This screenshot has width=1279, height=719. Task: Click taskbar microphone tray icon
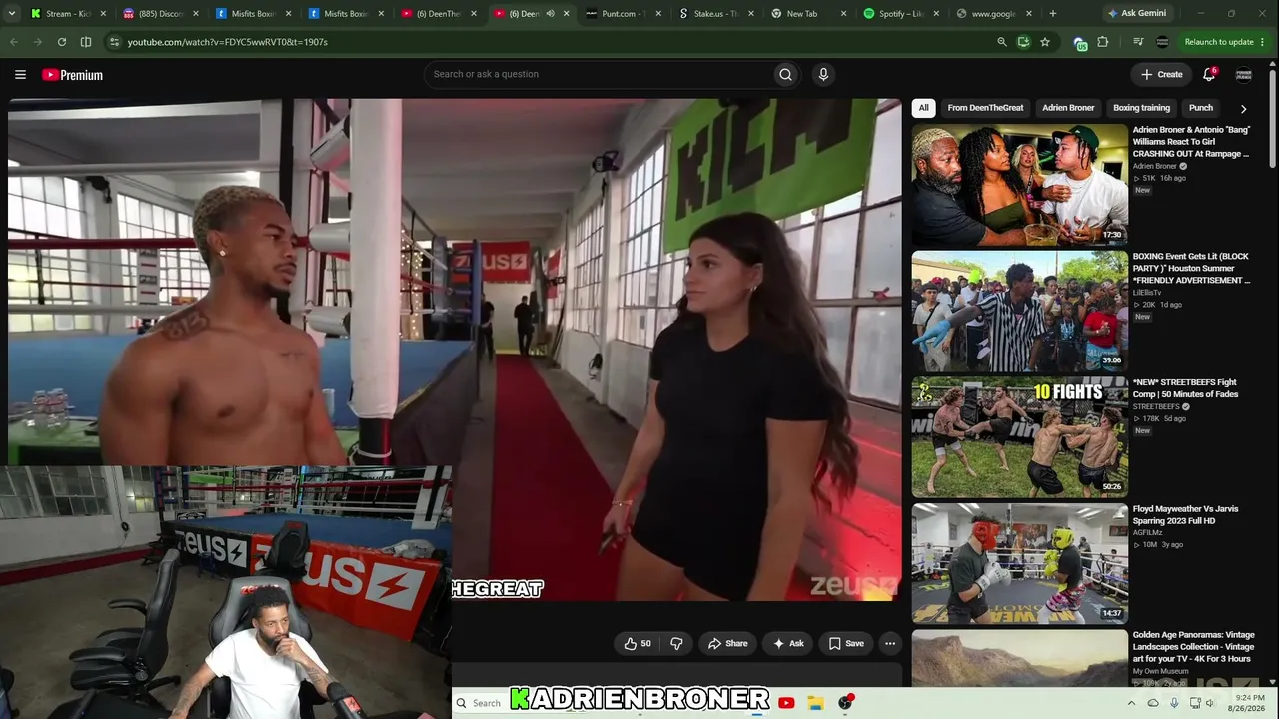(x=1174, y=703)
